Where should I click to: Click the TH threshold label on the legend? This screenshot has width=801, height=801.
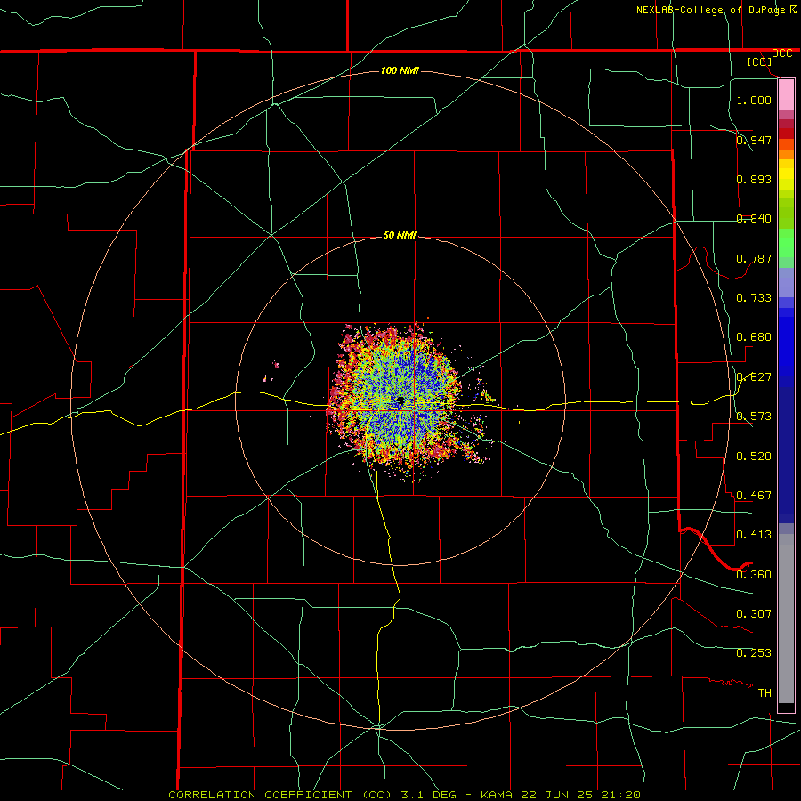[x=765, y=693]
